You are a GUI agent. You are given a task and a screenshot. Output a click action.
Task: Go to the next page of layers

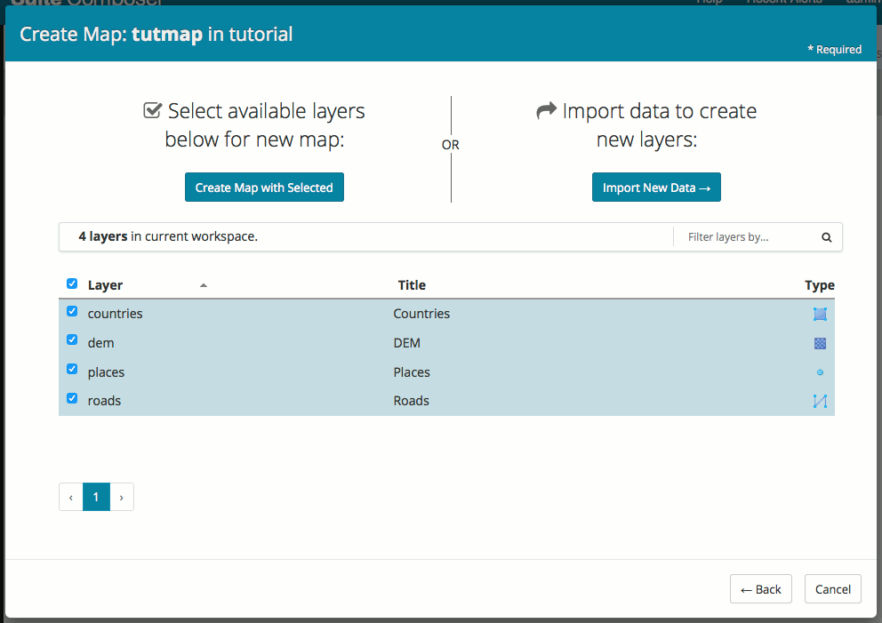[122, 498]
